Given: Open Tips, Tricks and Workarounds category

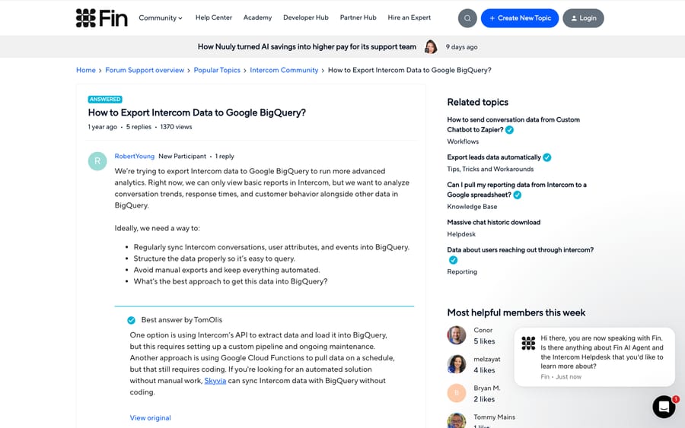Looking at the screenshot, I should point(490,169).
